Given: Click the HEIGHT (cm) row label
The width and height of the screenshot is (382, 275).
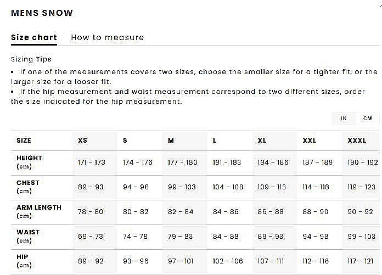Looking at the screenshot, I should (29, 162).
